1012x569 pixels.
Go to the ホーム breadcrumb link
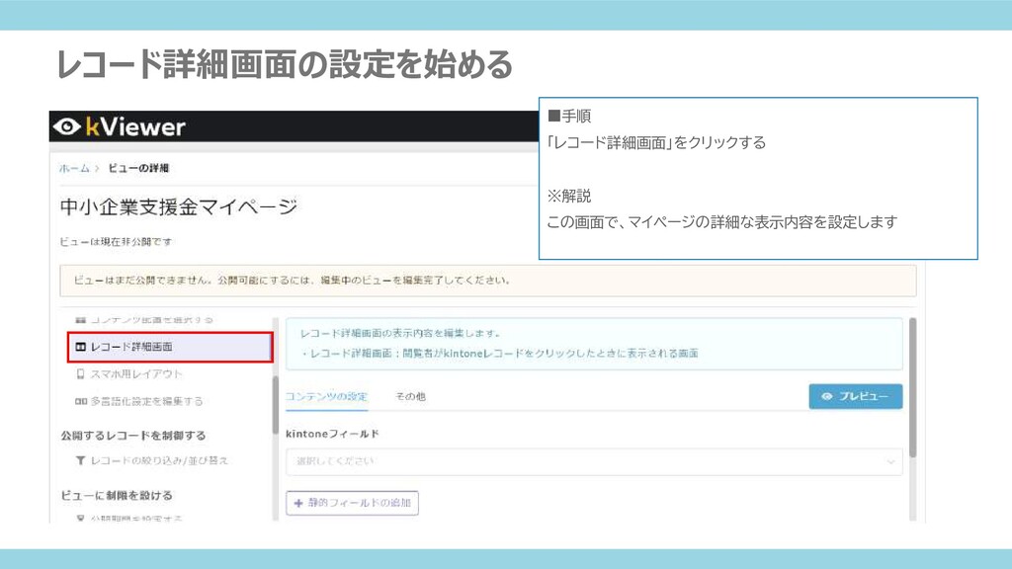point(74,168)
